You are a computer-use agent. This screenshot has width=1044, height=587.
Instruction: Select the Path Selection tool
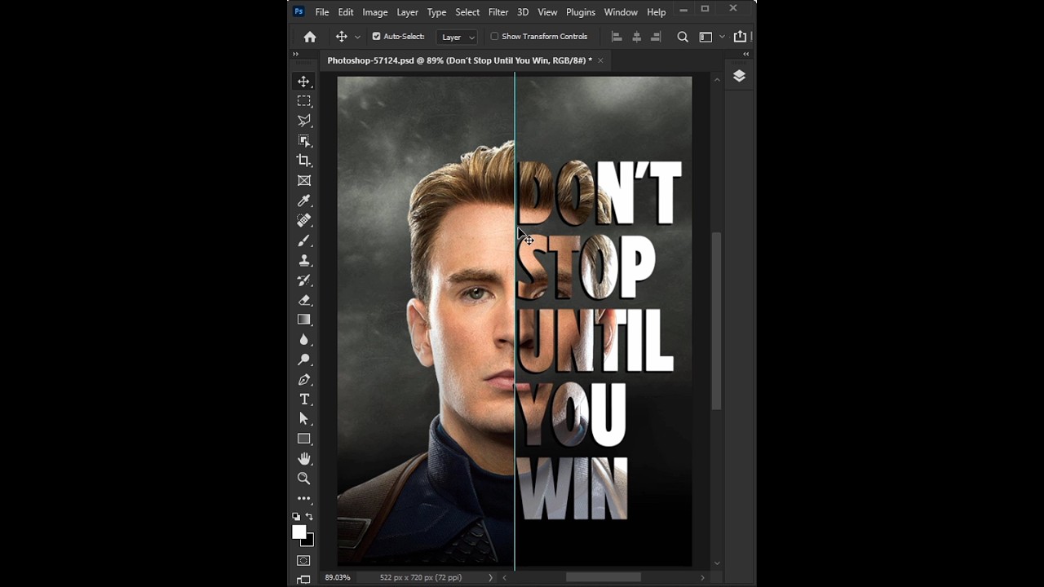tap(303, 418)
